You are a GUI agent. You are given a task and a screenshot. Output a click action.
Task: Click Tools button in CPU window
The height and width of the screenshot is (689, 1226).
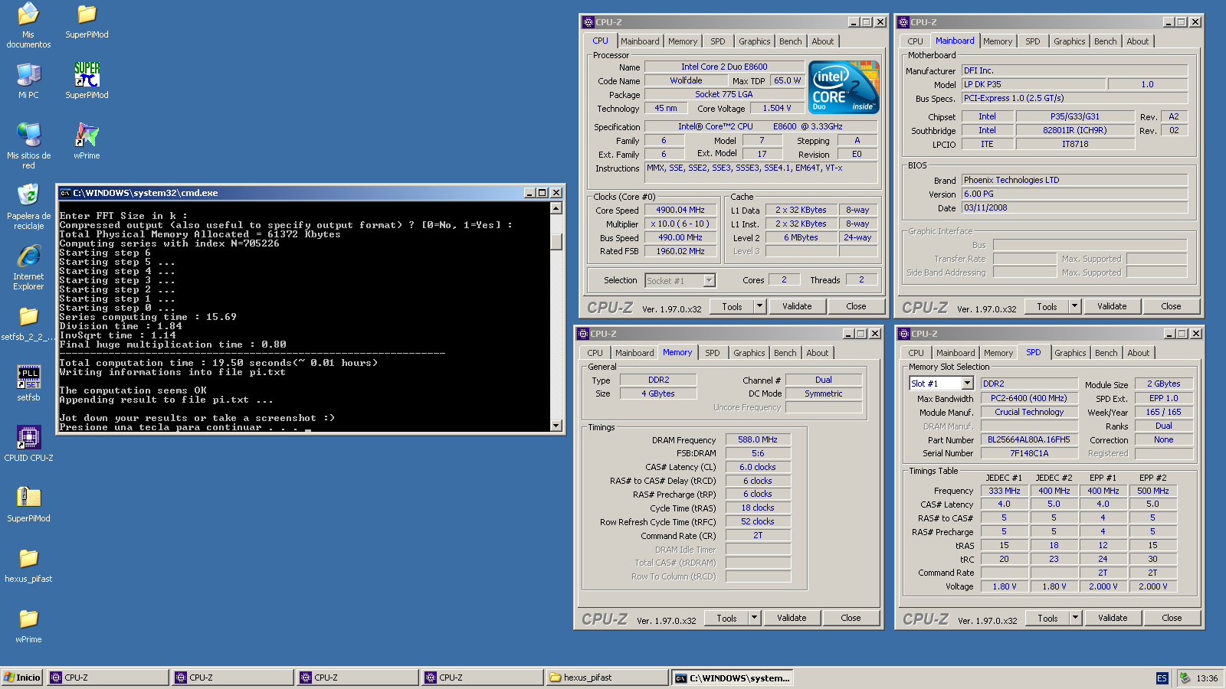pos(732,306)
